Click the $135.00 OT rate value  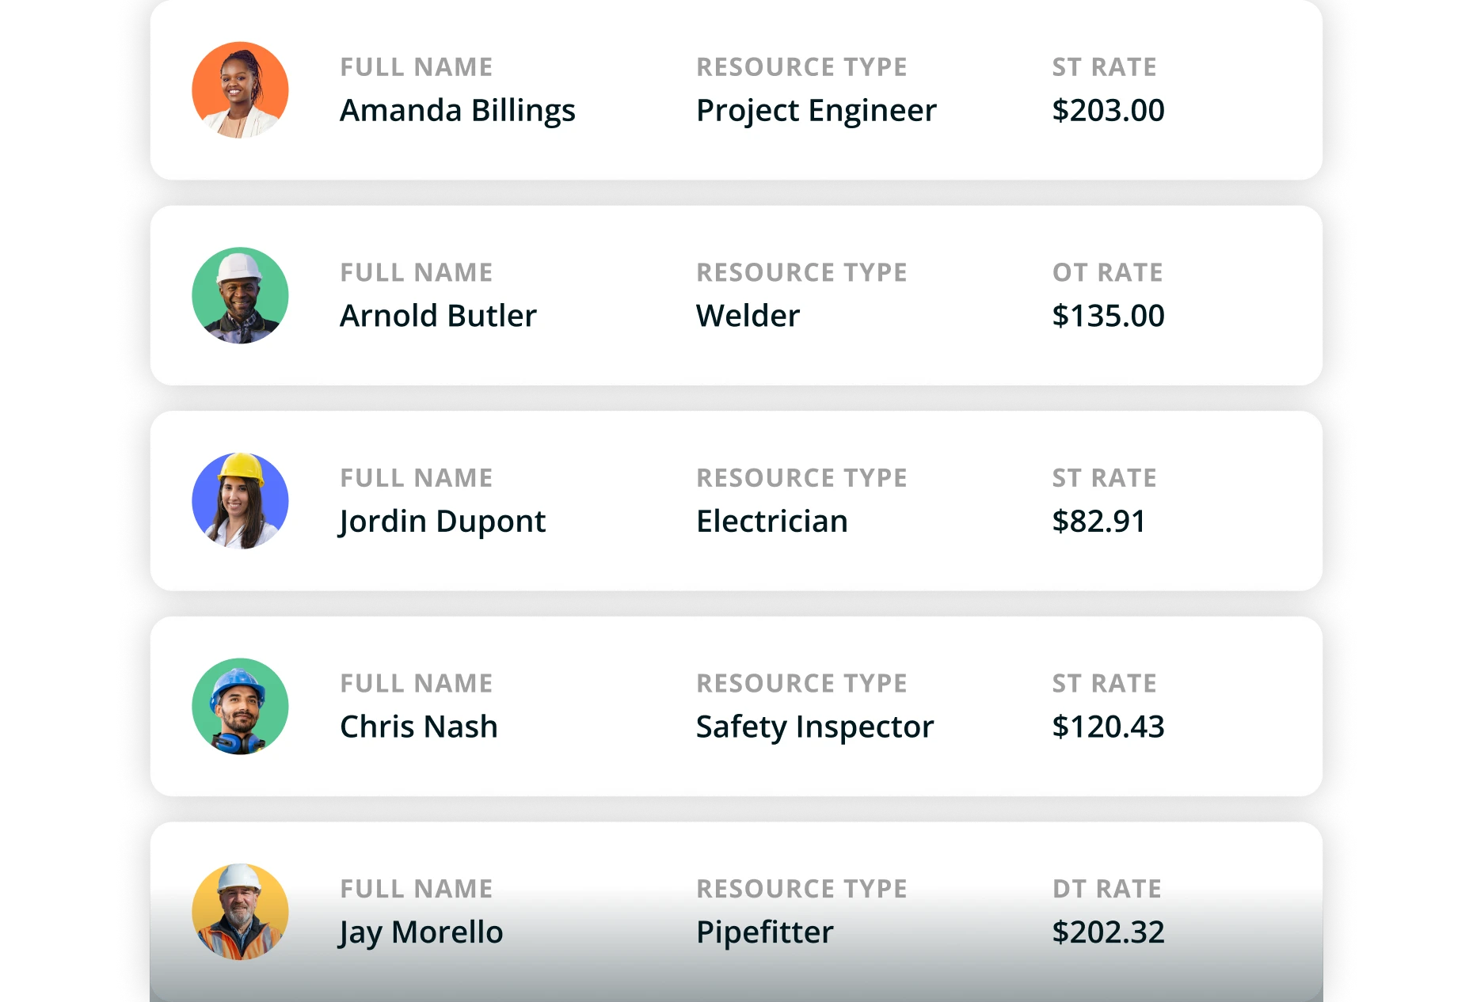tap(1108, 316)
